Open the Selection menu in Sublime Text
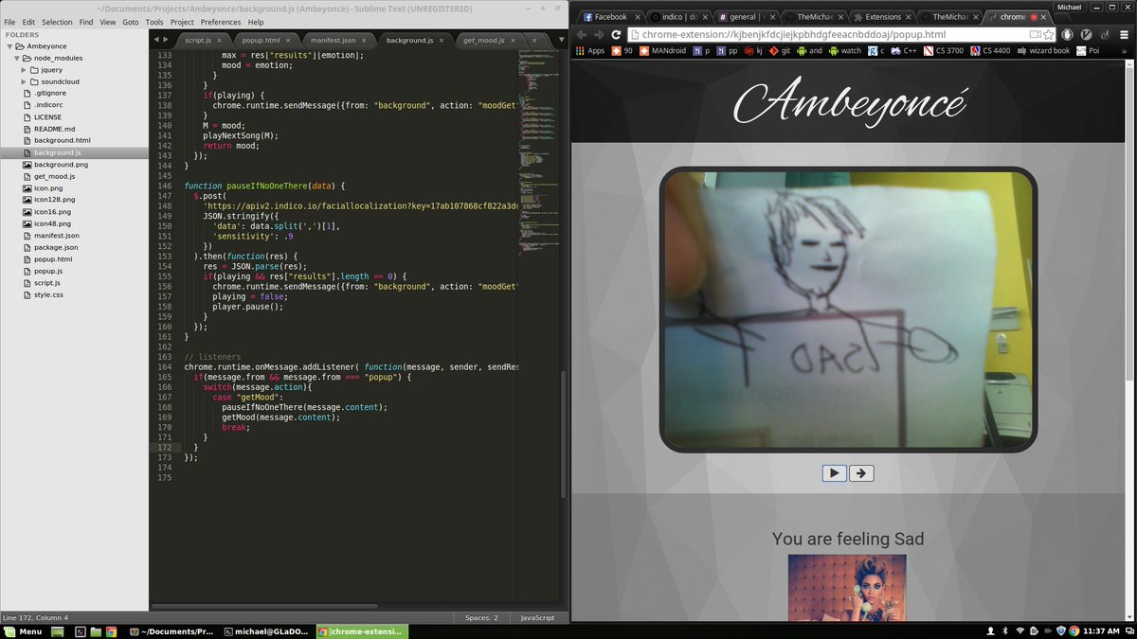Viewport: 1137px width, 639px height. (x=57, y=22)
